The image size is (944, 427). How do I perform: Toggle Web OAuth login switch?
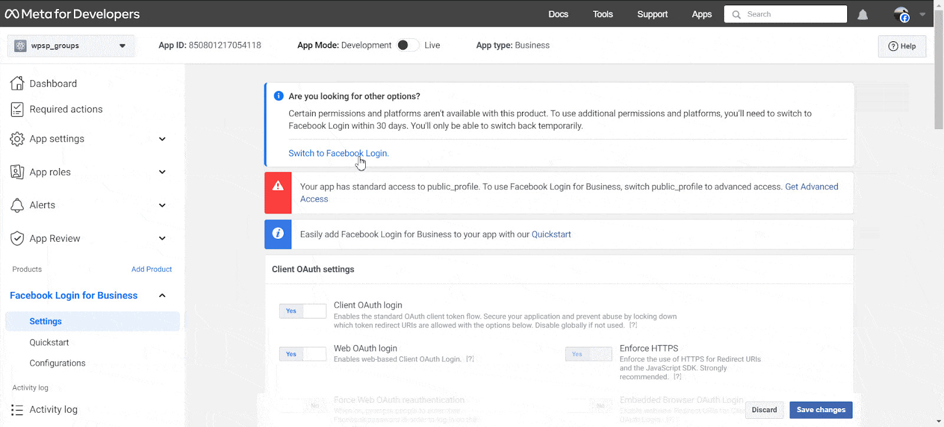303,354
